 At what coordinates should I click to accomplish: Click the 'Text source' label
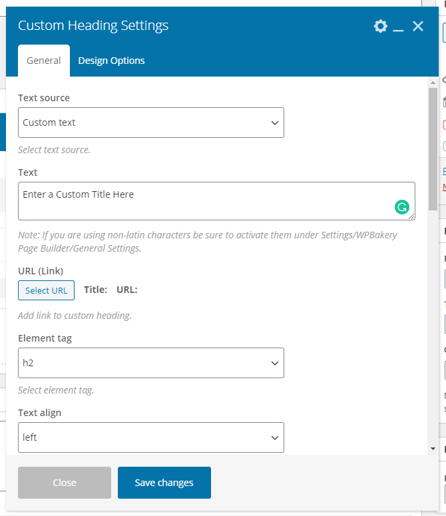[x=44, y=98]
